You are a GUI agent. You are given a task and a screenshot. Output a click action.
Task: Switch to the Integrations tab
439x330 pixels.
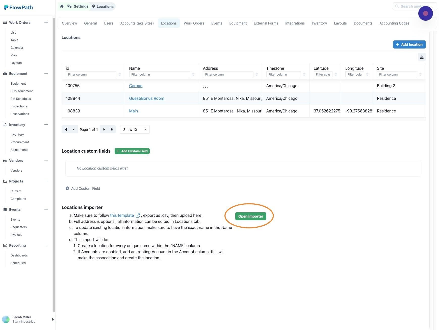coord(295,23)
